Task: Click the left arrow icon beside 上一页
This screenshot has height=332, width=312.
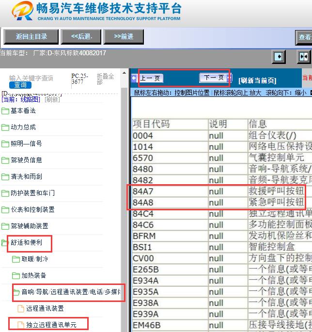Action: coord(134,78)
